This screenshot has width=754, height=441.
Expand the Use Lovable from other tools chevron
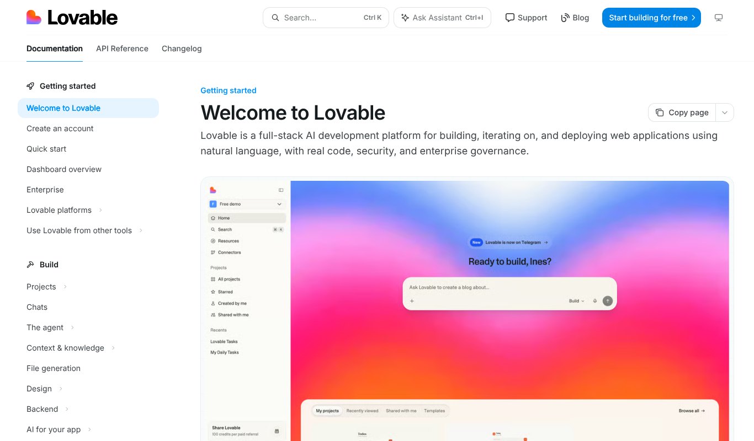tap(141, 230)
